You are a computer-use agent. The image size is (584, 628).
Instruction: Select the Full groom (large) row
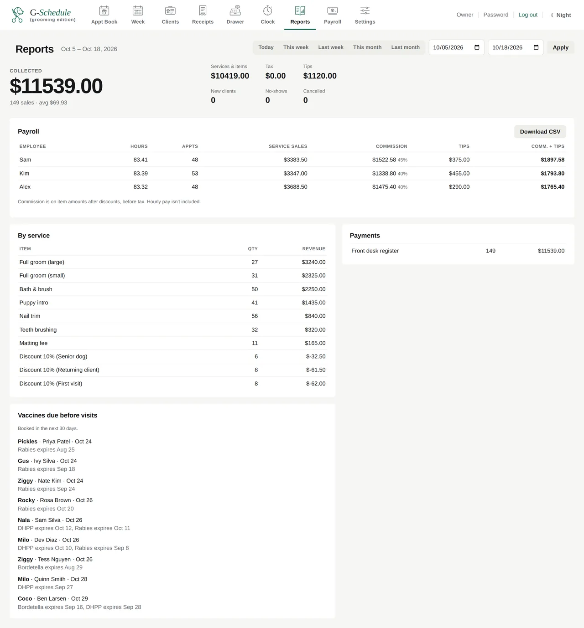pyautogui.click(x=172, y=262)
